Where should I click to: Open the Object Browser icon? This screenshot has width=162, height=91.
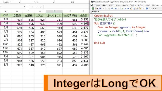coord(140,8)
